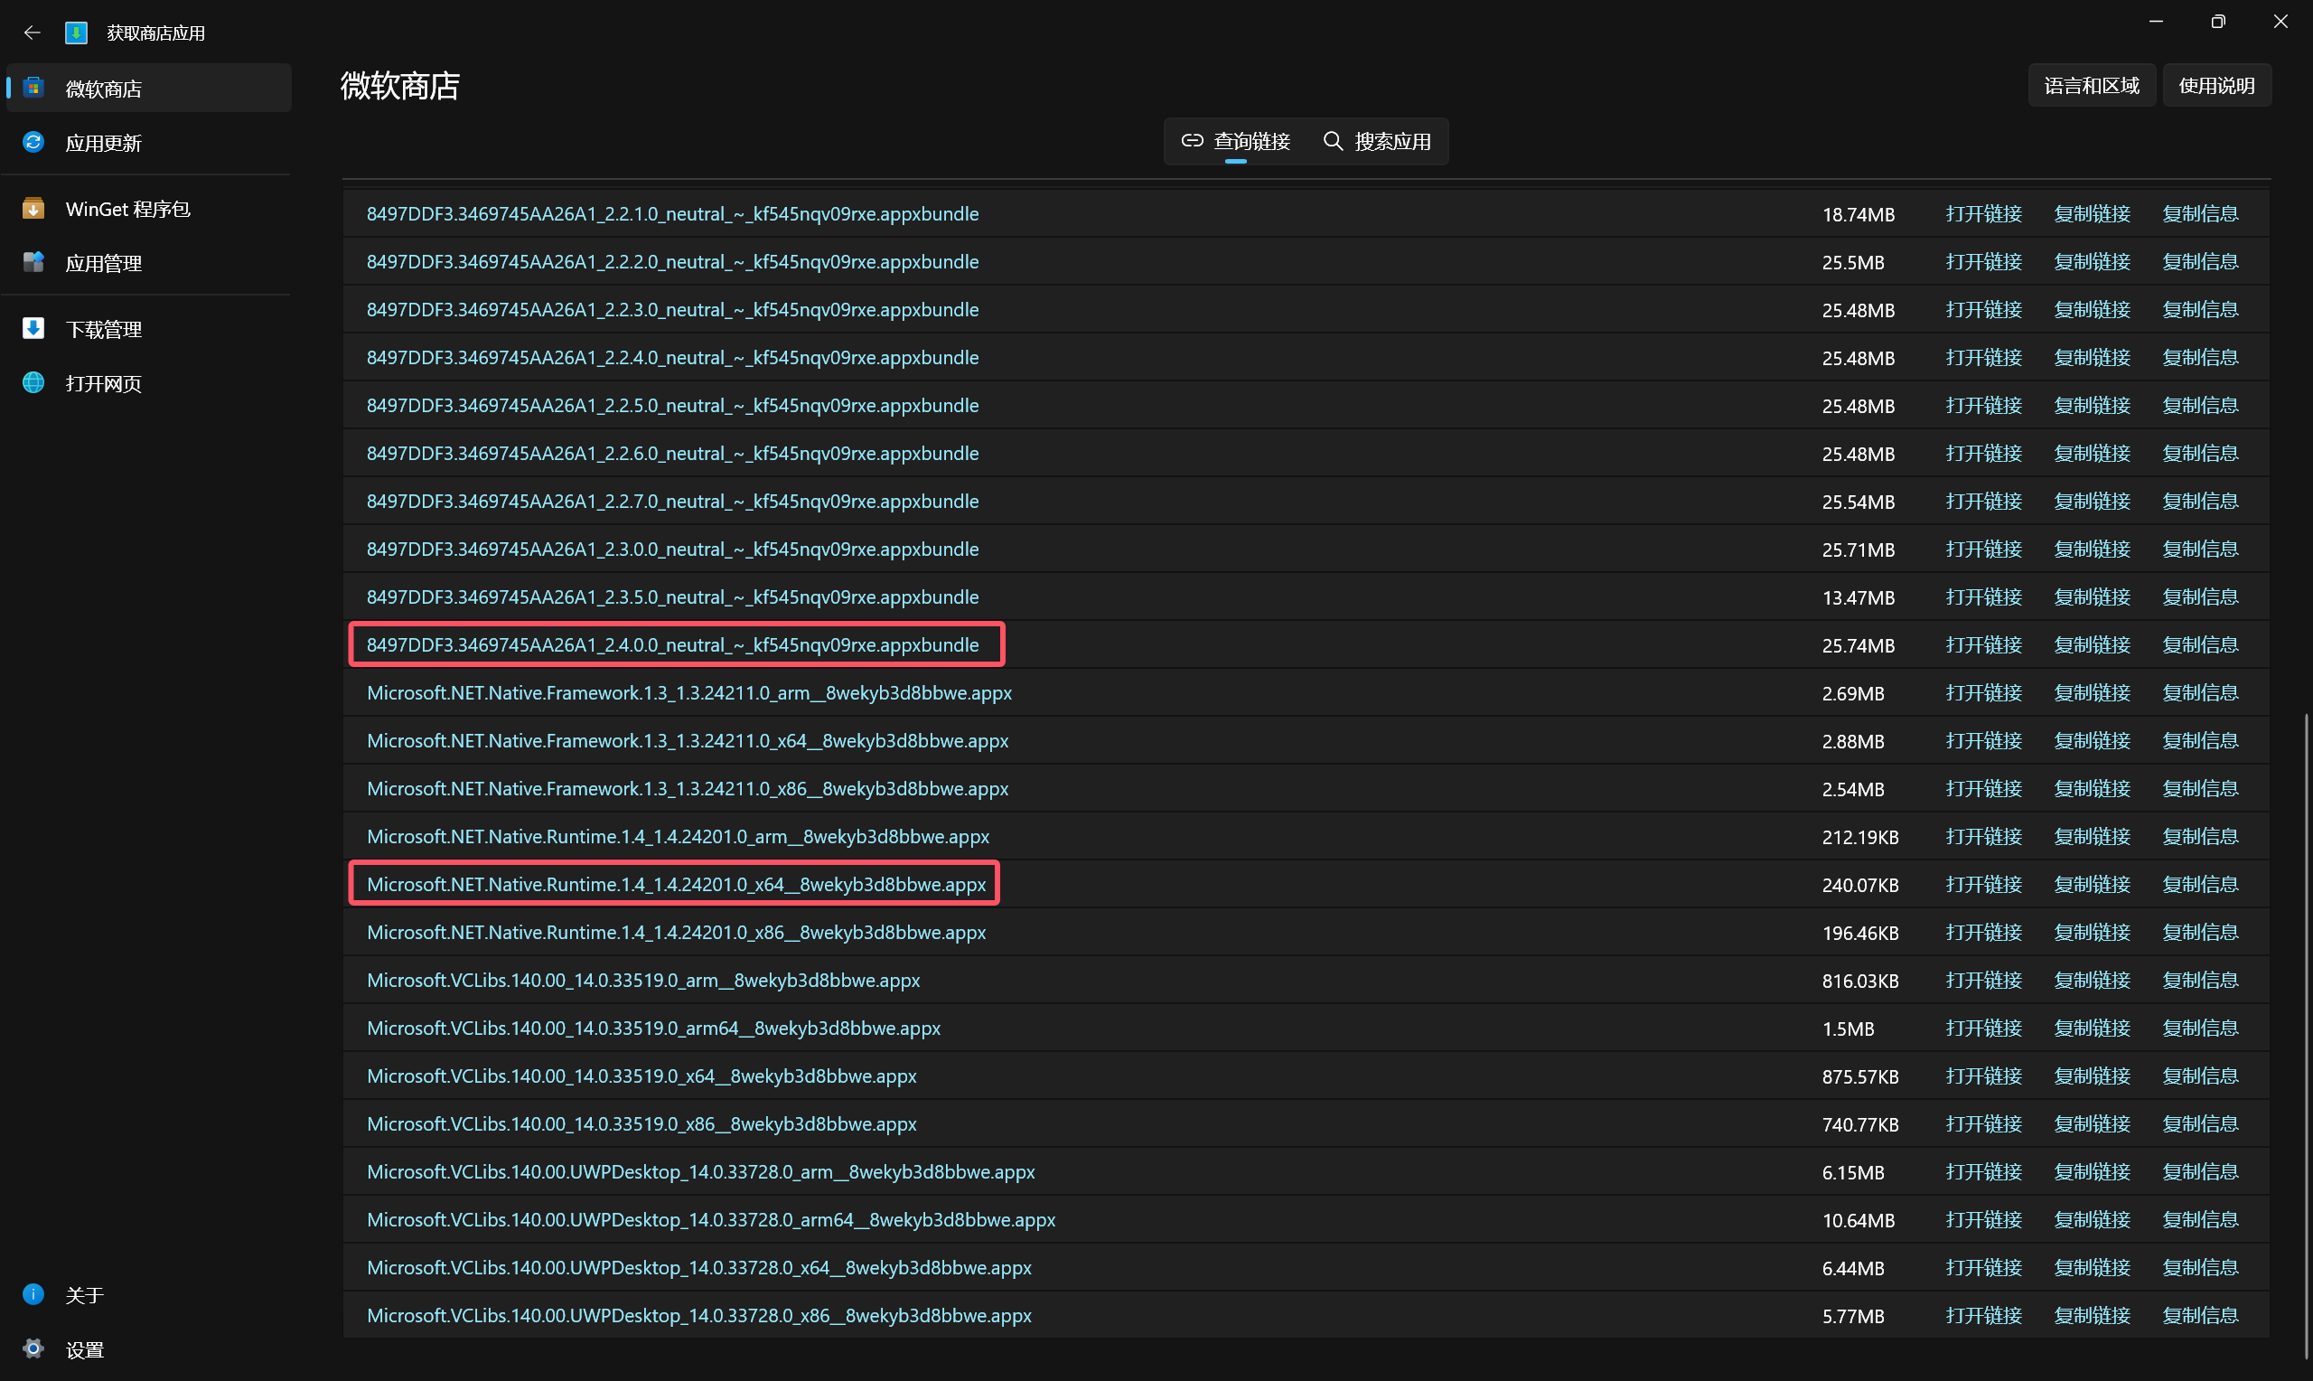Select 设置 navigation item
The width and height of the screenshot is (2313, 1381).
(149, 1349)
